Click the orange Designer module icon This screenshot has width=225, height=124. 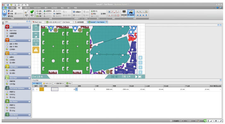pos(7,40)
